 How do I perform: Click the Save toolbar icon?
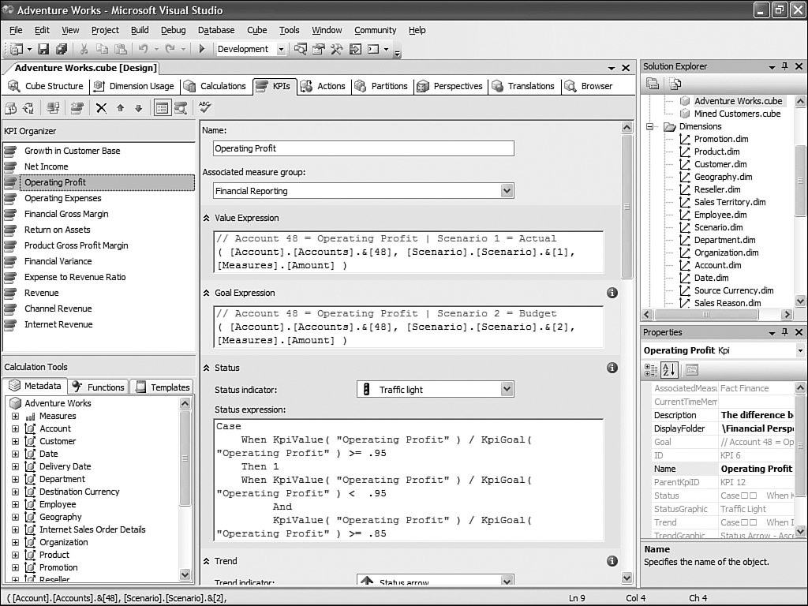(44, 49)
